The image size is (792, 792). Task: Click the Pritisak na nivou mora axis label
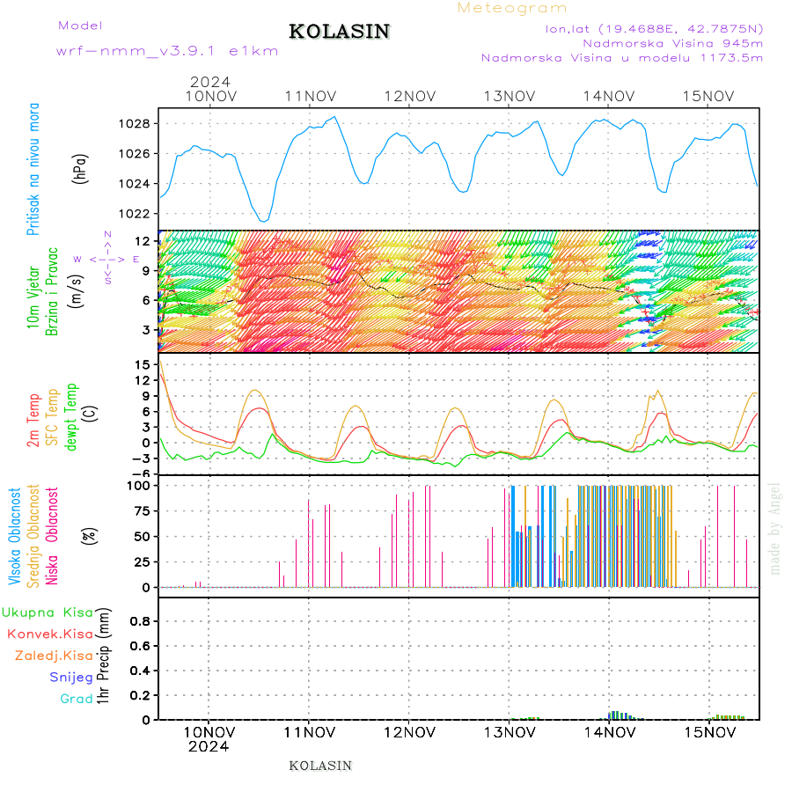(33, 169)
